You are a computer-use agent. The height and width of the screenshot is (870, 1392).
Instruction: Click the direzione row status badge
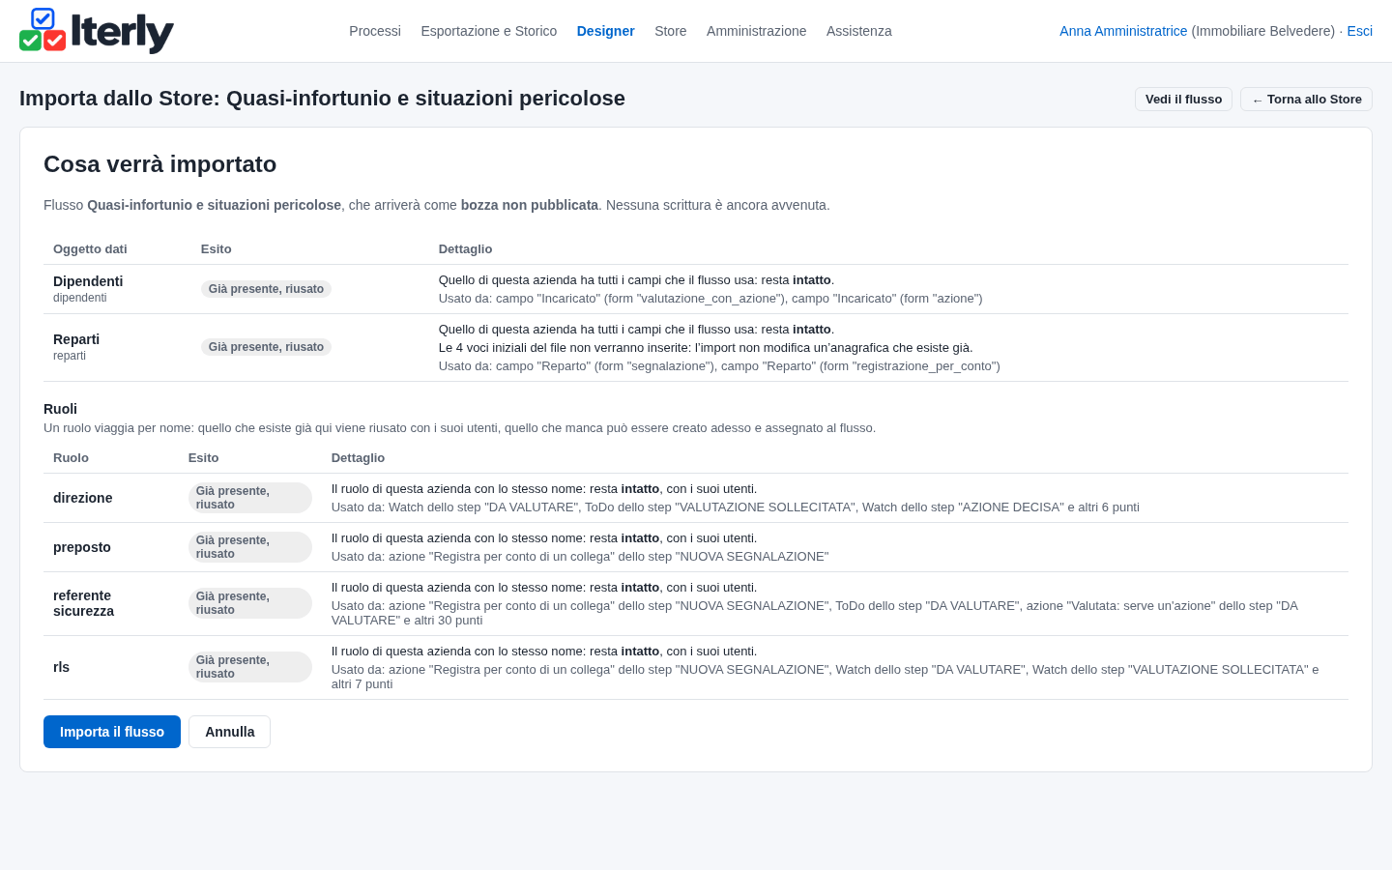[250, 498]
